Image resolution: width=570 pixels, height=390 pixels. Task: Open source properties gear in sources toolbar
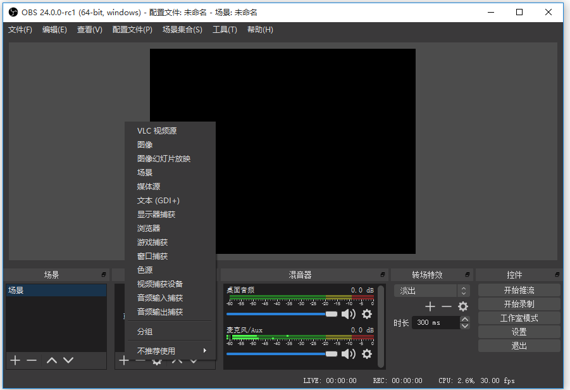tap(156, 360)
